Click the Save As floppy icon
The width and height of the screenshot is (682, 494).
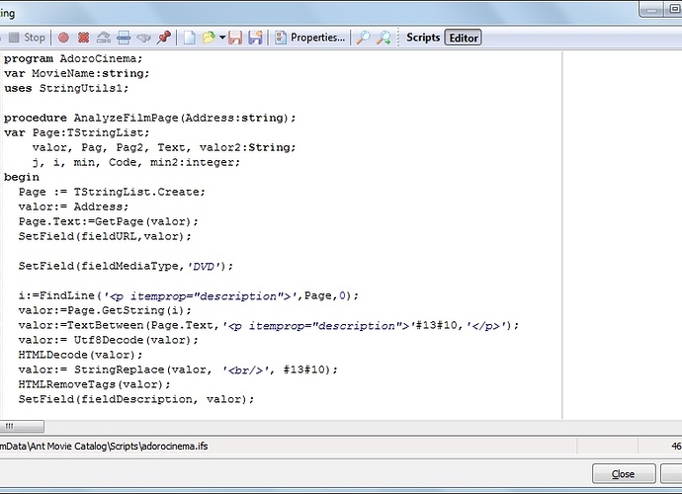click(255, 38)
